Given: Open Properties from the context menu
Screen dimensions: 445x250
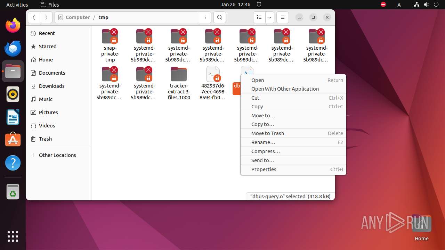Looking at the screenshot, I should pos(293,169).
